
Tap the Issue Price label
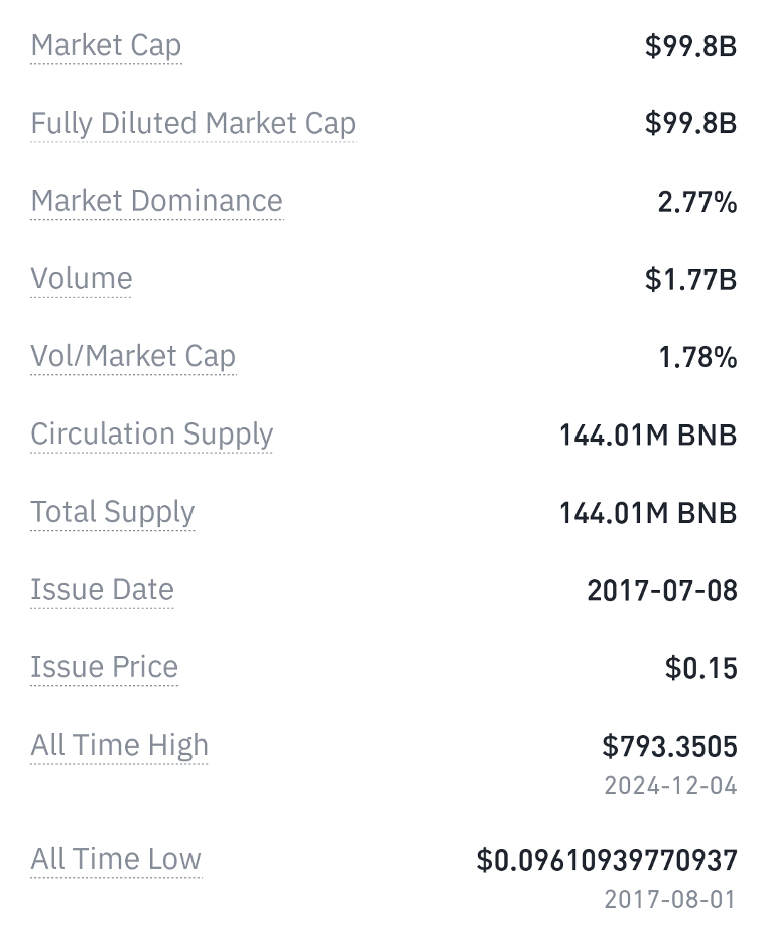click(x=104, y=667)
